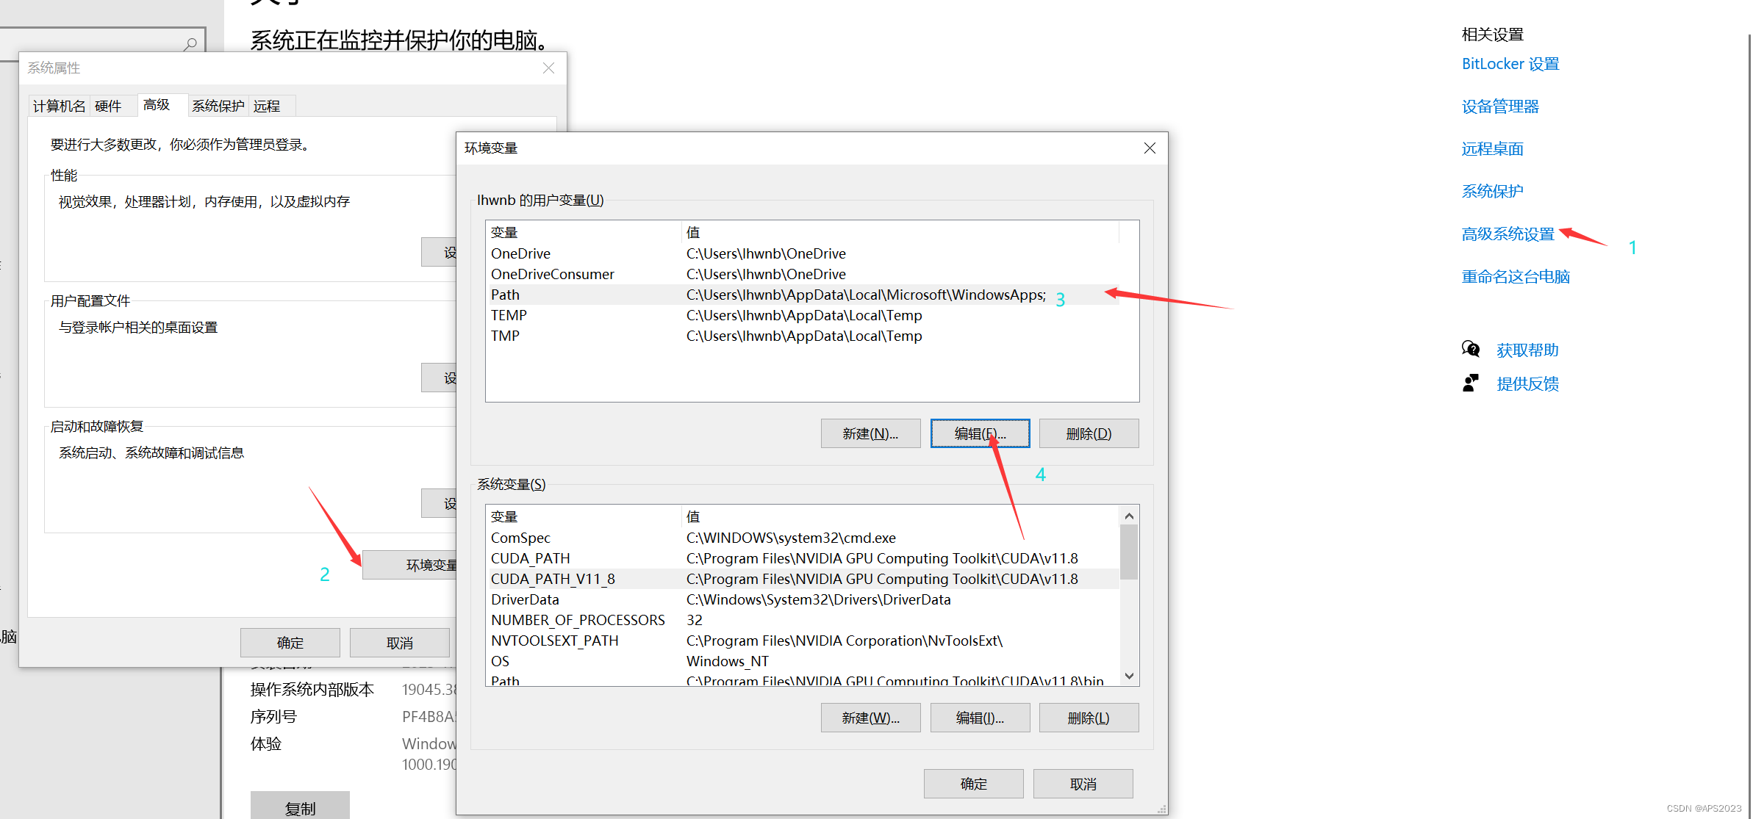The image size is (1753, 819).
Task: Close the Environment Variables dialog
Action: tap(1150, 148)
